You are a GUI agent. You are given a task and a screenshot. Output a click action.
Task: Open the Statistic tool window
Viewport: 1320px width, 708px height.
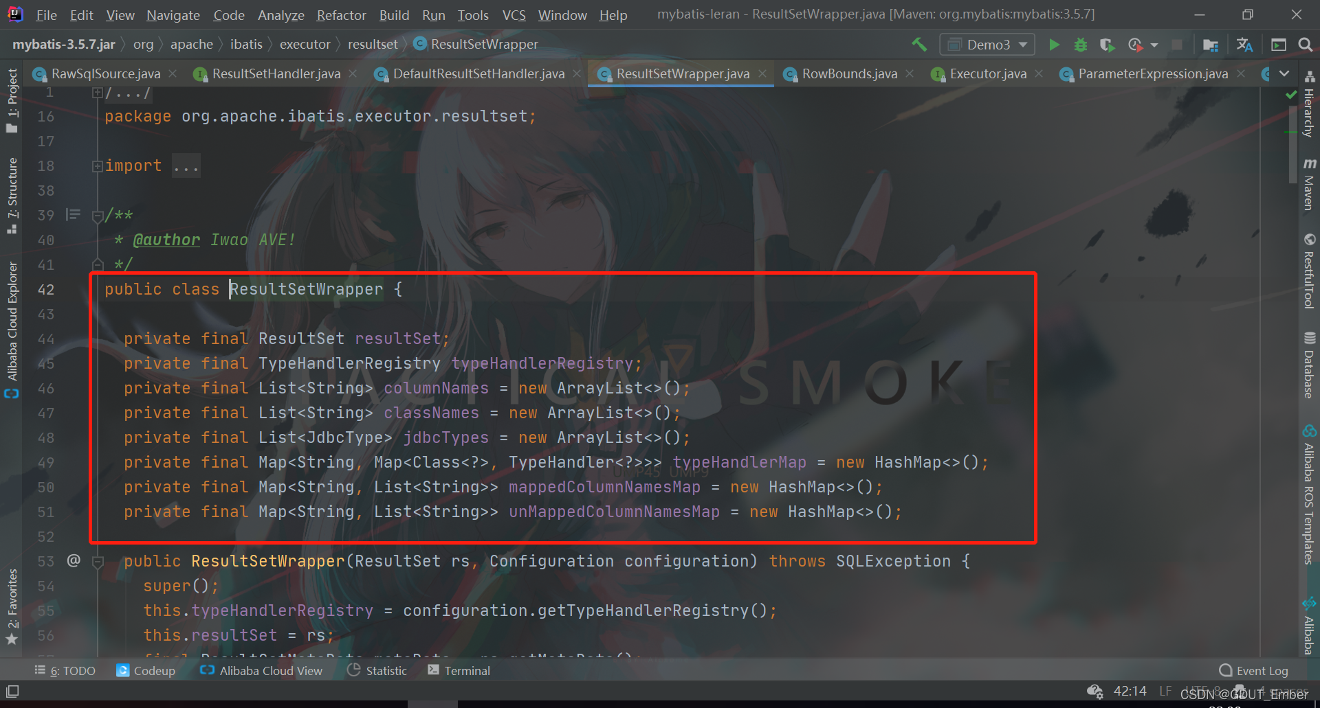point(377,671)
